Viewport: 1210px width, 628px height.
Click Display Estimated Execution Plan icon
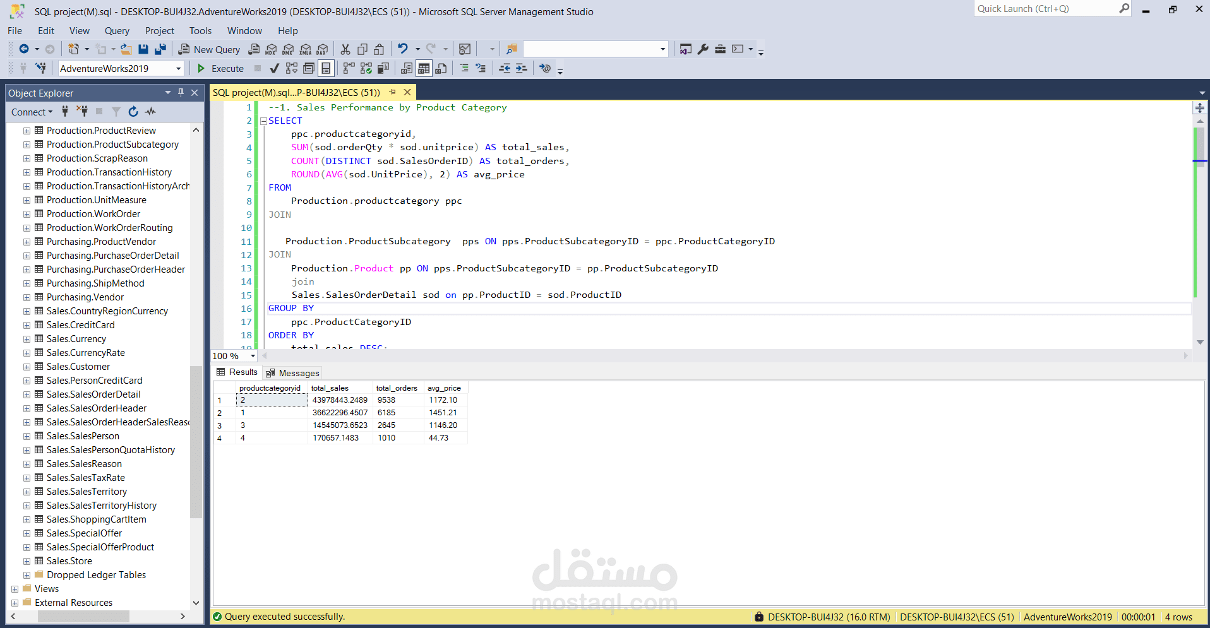(x=291, y=68)
